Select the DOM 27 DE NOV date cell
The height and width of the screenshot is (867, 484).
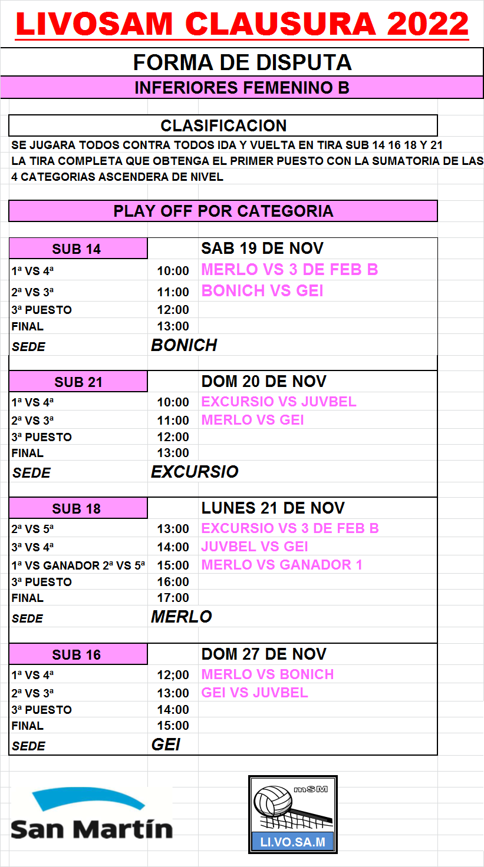click(264, 654)
